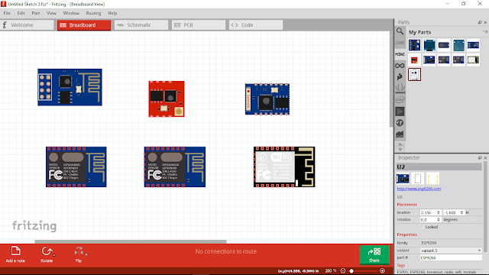
Task: Select the red ESP8266 module on canvas
Action: point(167,99)
